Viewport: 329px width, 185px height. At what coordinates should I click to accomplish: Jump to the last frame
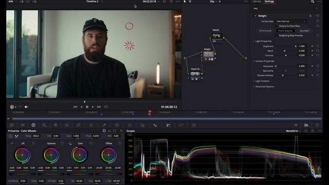[x=99, y=107]
